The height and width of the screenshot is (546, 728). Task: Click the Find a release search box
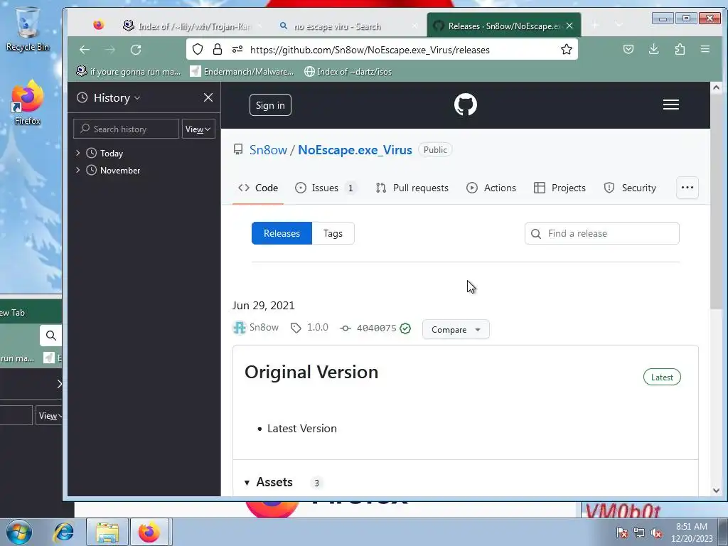pos(601,233)
